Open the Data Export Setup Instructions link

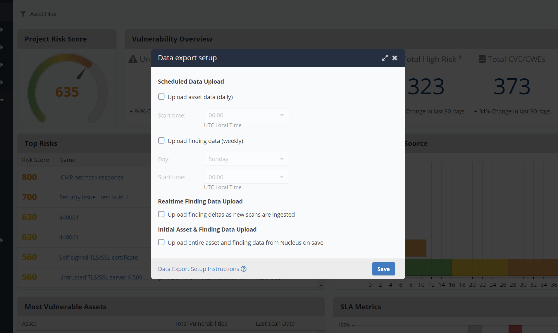[x=198, y=269]
